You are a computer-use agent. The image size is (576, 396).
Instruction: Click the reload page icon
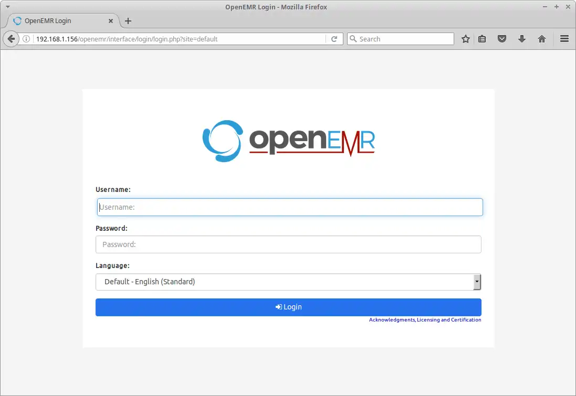click(x=334, y=38)
